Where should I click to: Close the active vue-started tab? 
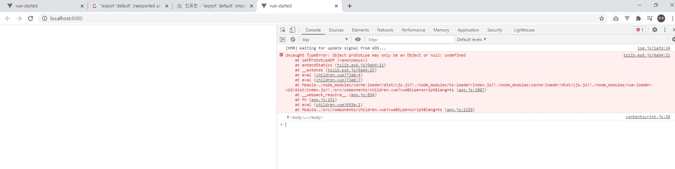[x=336, y=6]
